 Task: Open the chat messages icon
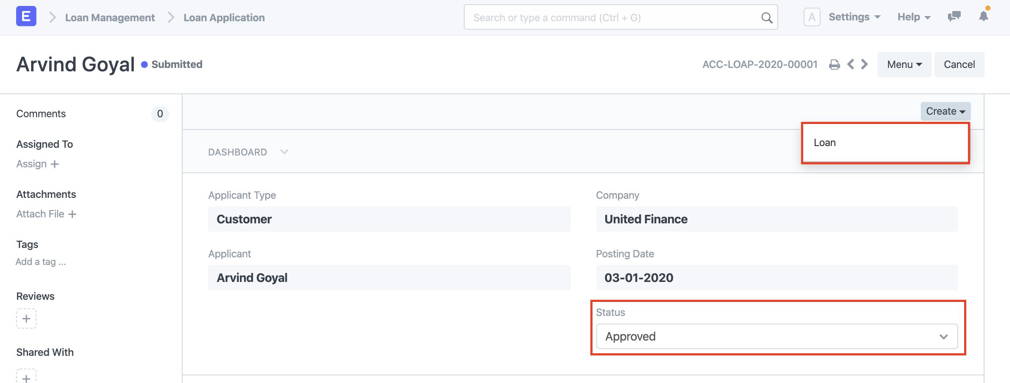[954, 17]
